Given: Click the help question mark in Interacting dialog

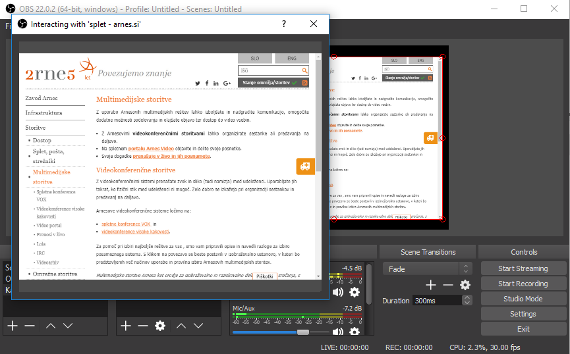Looking at the screenshot, I should (284, 24).
